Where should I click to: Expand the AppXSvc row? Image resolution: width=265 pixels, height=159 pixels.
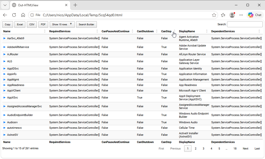(5, 97)
